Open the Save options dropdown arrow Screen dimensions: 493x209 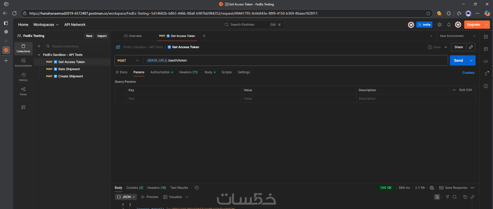point(446,47)
